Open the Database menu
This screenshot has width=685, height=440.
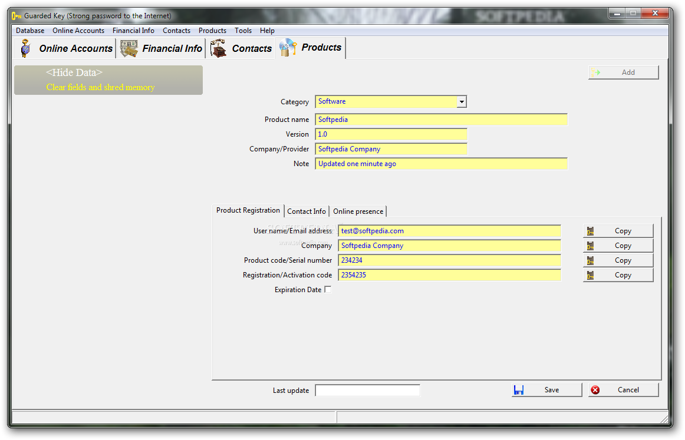(30, 31)
